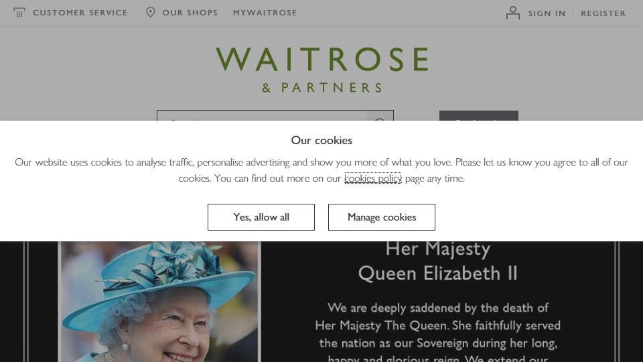Open the Customer Service page
This screenshot has width=643, height=362.
(80, 13)
